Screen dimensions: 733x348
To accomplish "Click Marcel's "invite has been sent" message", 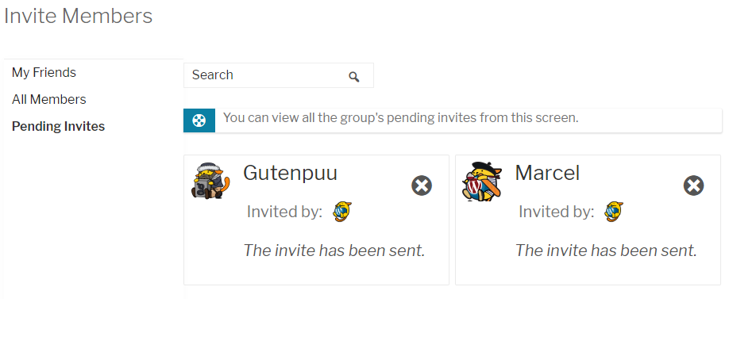I will 606,250.
